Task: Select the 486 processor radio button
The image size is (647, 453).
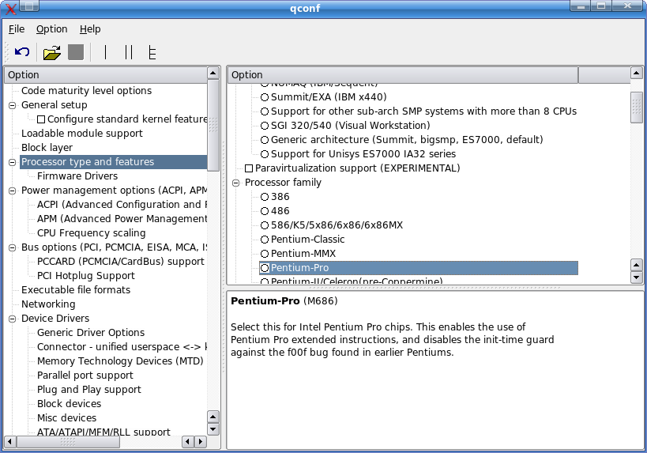Action: 265,211
